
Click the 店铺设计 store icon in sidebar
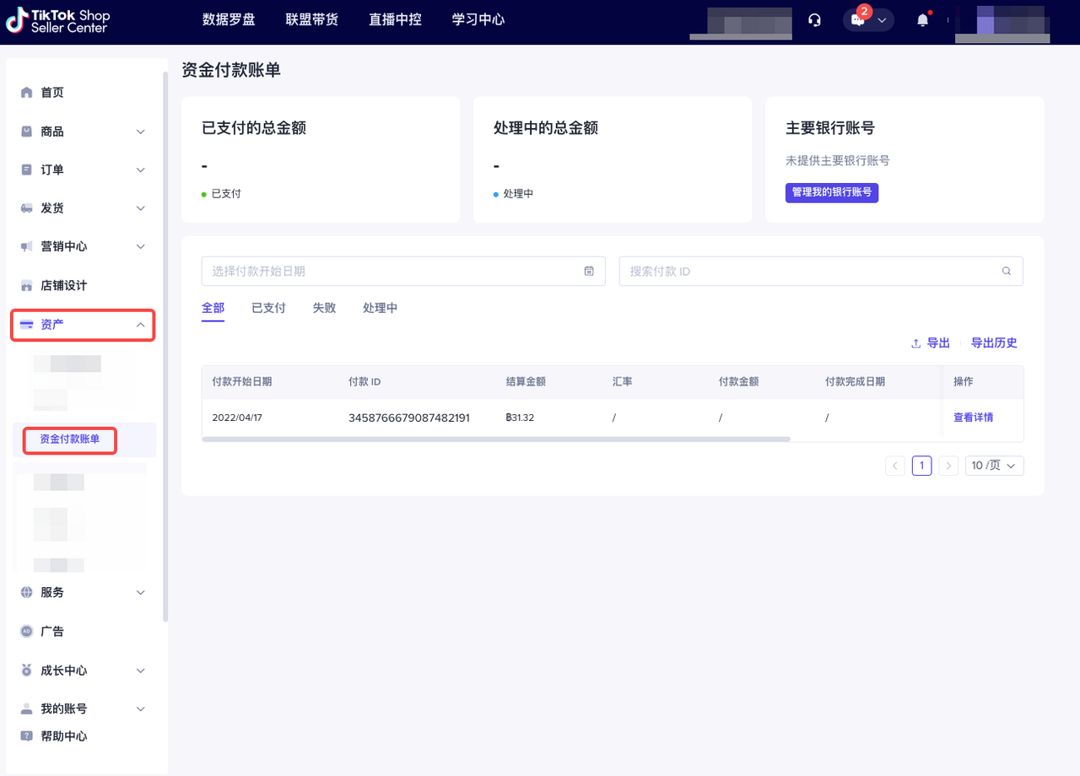[x=26, y=286]
